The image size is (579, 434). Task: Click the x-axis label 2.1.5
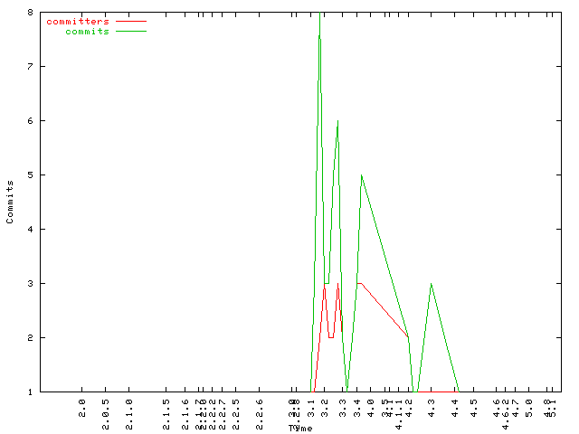[166, 410]
